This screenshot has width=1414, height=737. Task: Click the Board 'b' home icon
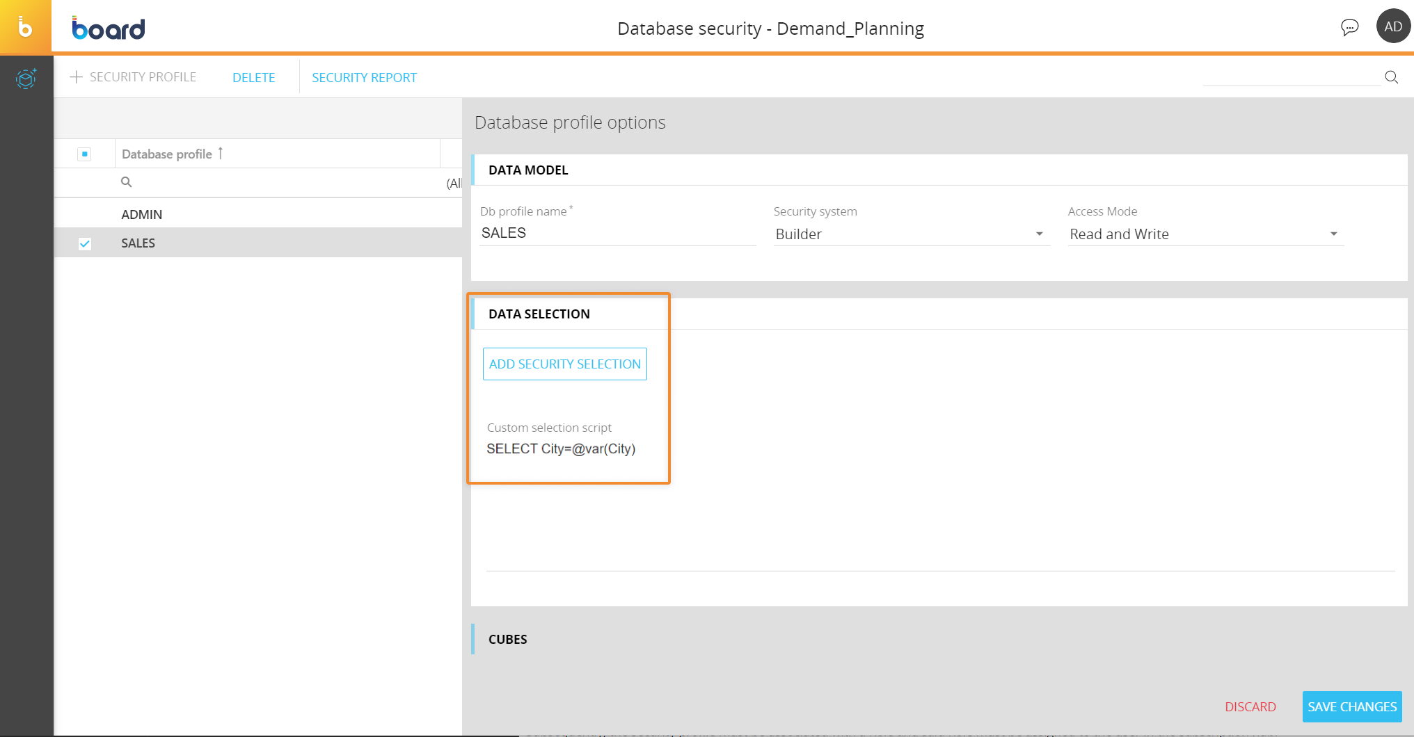tap(25, 27)
